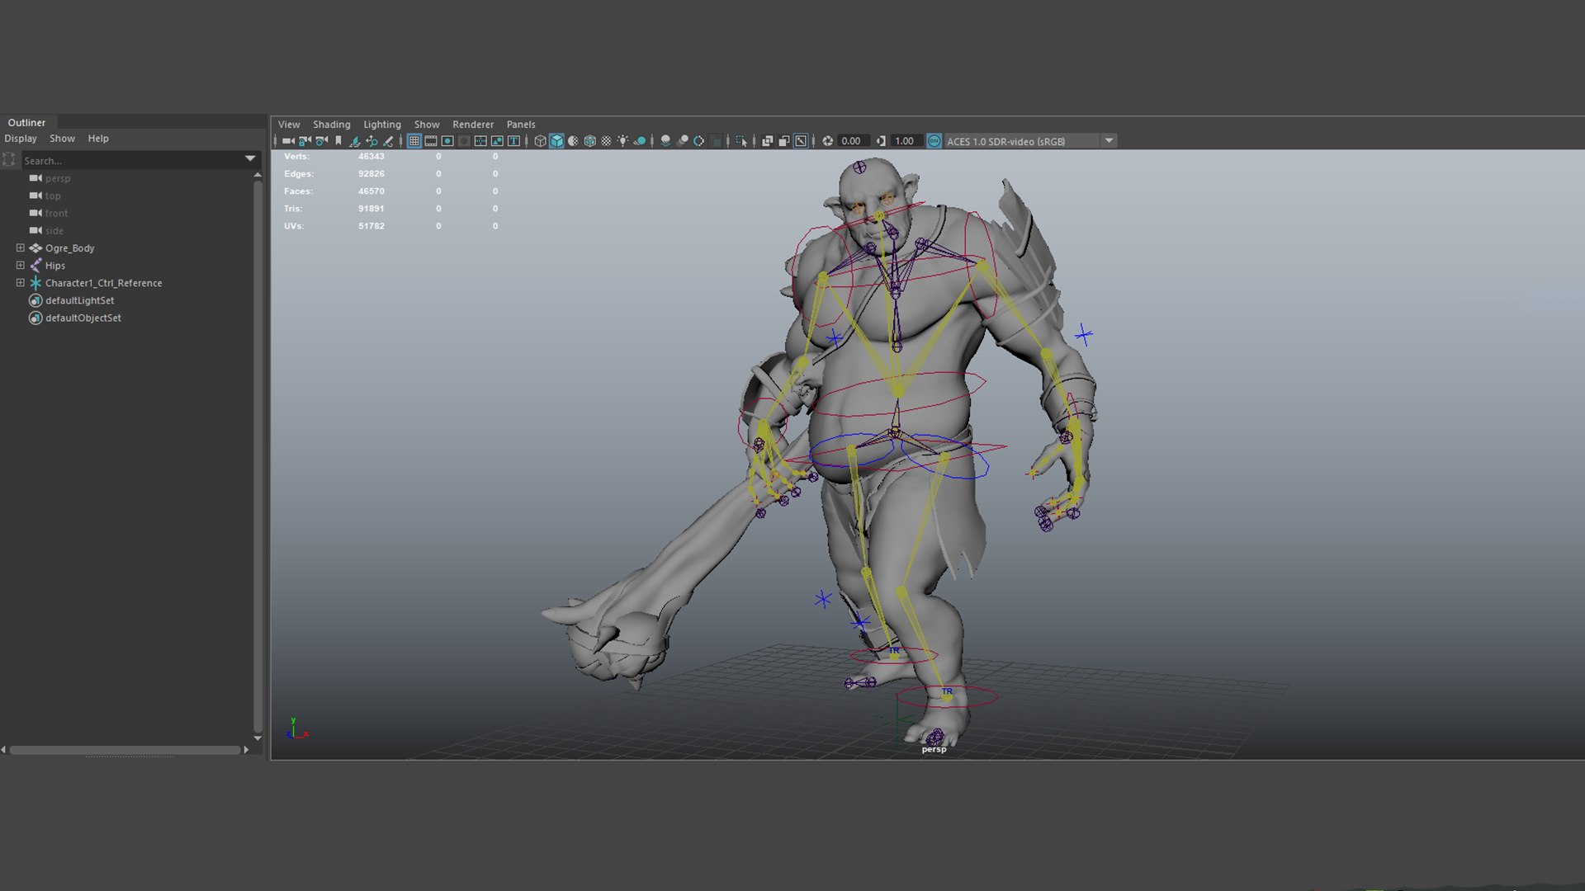Open the viewport Renderer menu
This screenshot has height=891, width=1585.
pyautogui.click(x=473, y=125)
